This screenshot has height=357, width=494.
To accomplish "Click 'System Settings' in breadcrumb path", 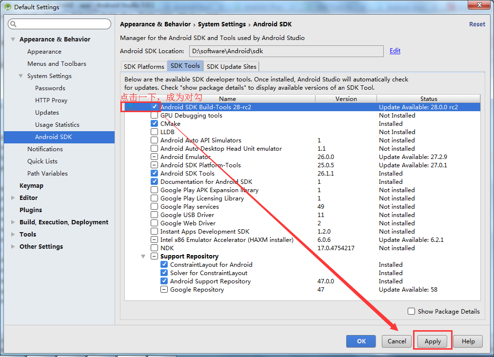I will pos(222,24).
